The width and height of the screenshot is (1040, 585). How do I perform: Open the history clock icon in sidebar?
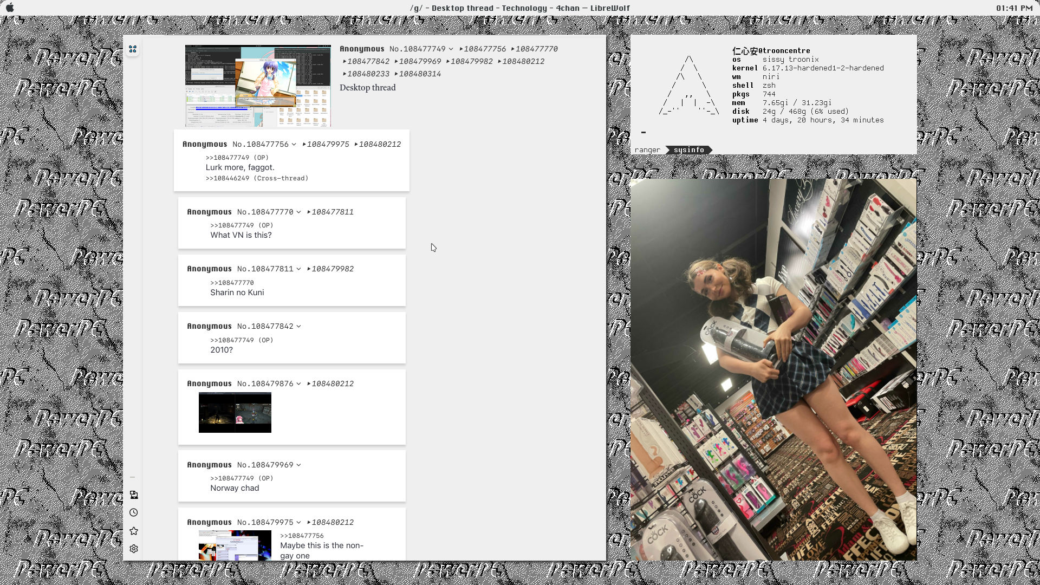point(134,512)
